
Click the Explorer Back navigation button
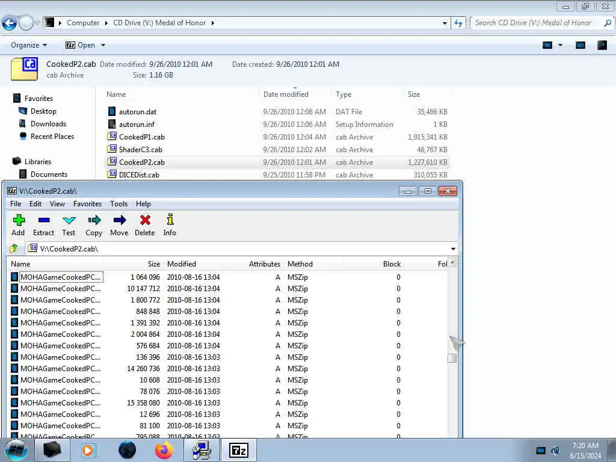[x=9, y=23]
